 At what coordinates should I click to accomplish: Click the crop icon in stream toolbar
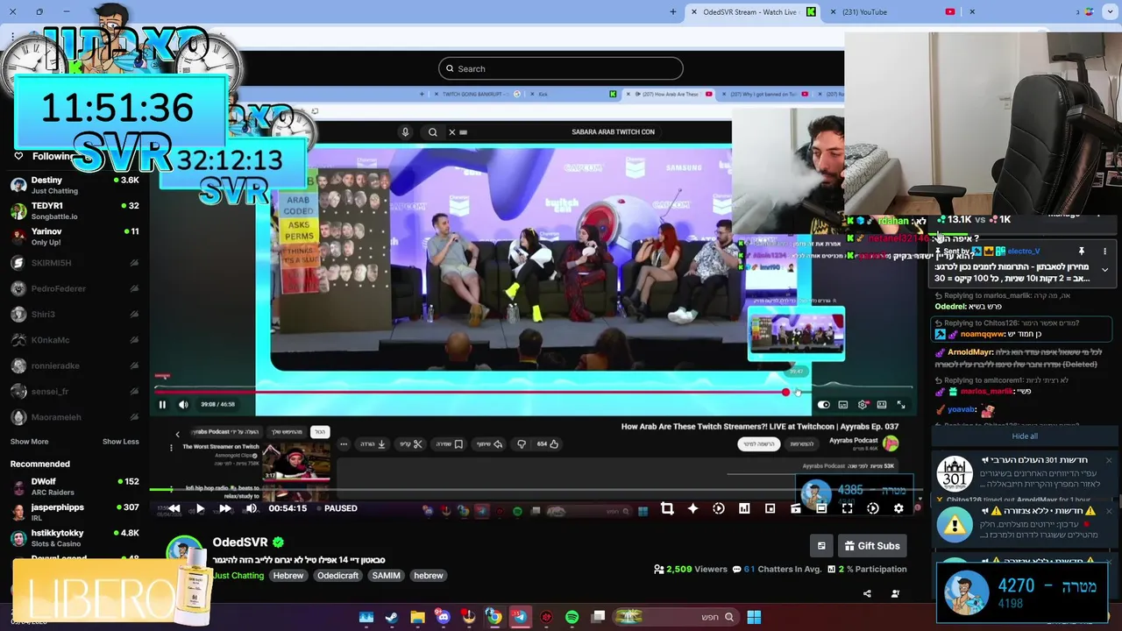[x=667, y=508]
